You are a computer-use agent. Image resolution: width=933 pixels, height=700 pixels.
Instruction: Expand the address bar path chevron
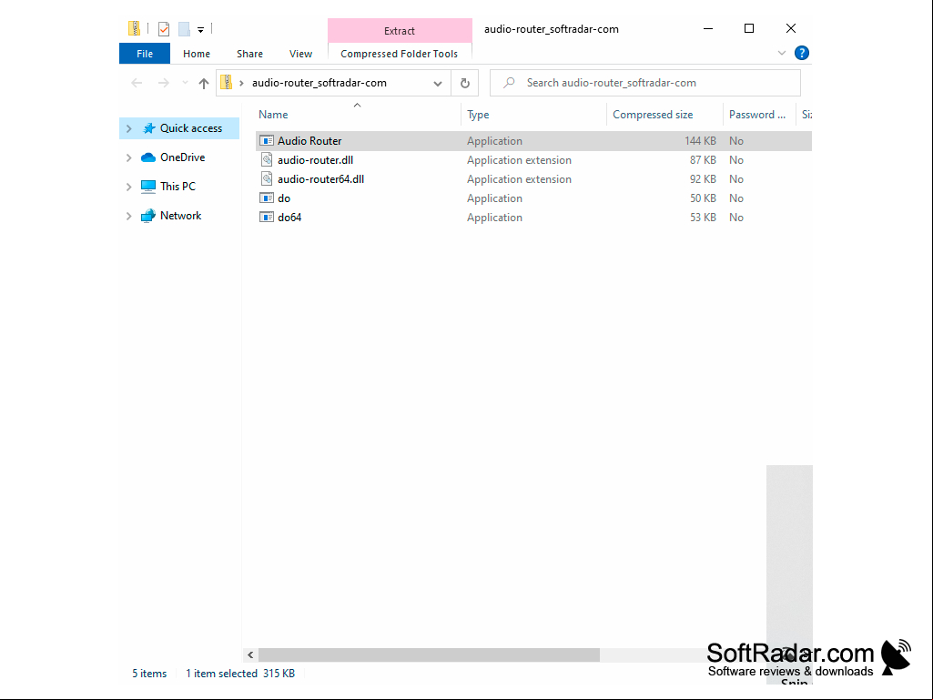[241, 83]
